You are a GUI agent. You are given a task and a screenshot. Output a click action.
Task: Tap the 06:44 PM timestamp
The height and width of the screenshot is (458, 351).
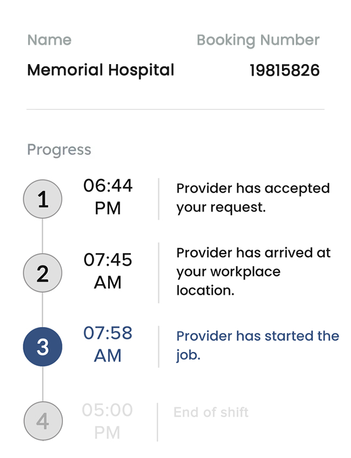coord(108,197)
